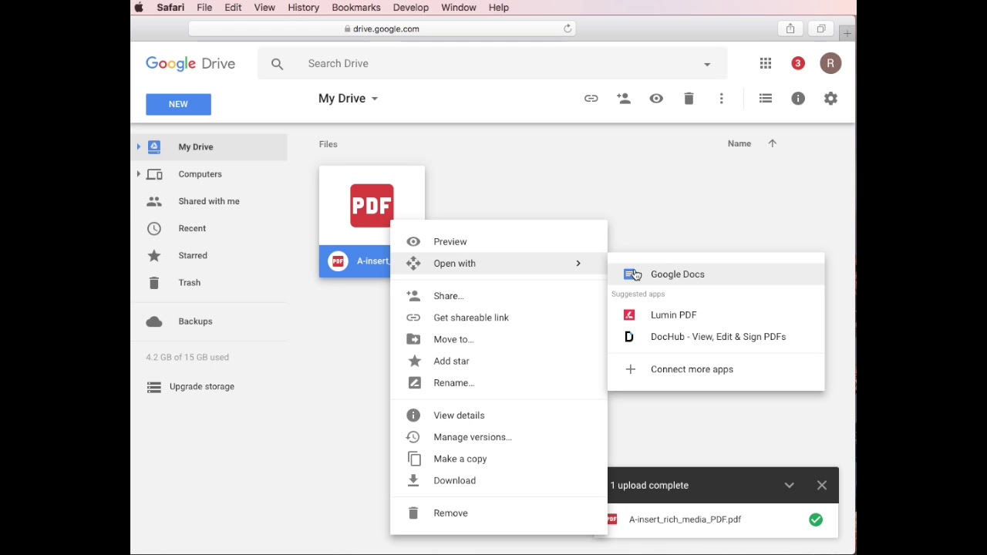The height and width of the screenshot is (555, 987).
Task: Open Google Docs from Open with submenu
Action: (716, 274)
